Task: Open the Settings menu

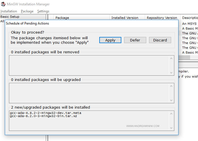Action: coord(43,11)
